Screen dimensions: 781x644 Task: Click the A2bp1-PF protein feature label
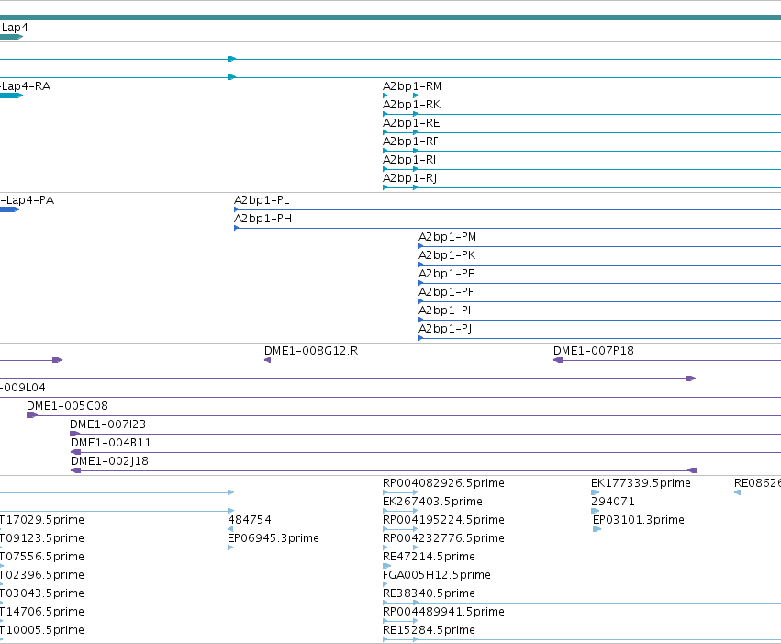click(x=446, y=292)
